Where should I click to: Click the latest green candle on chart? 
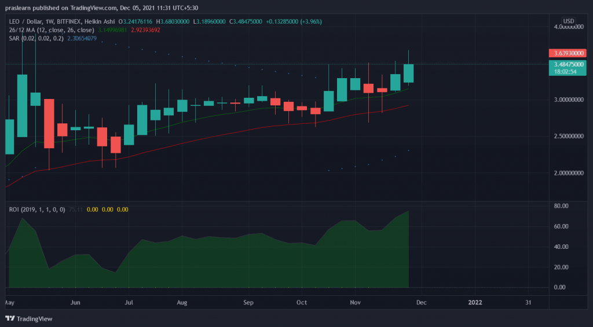tap(408, 73)
